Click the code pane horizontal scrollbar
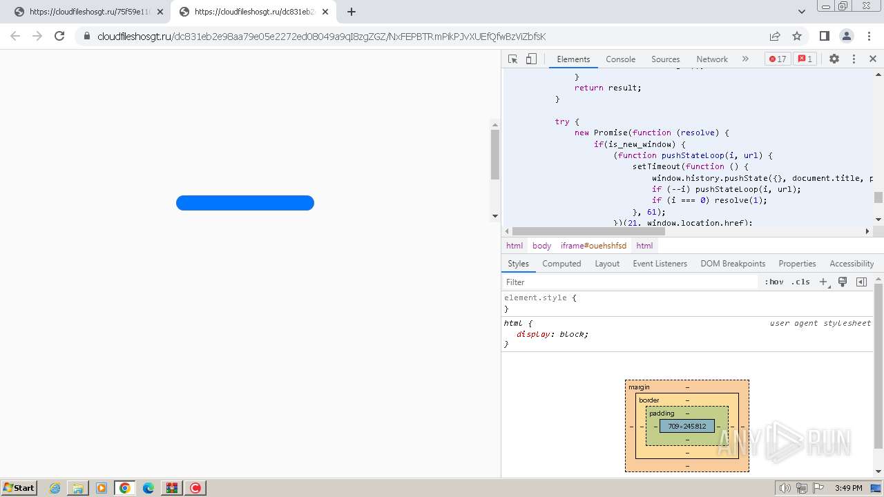884x497 pixels. coord(588,231)
